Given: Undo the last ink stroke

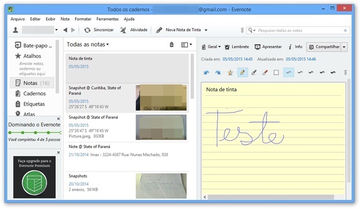Looking at the screenshot, I should click(x=206, y=72).
